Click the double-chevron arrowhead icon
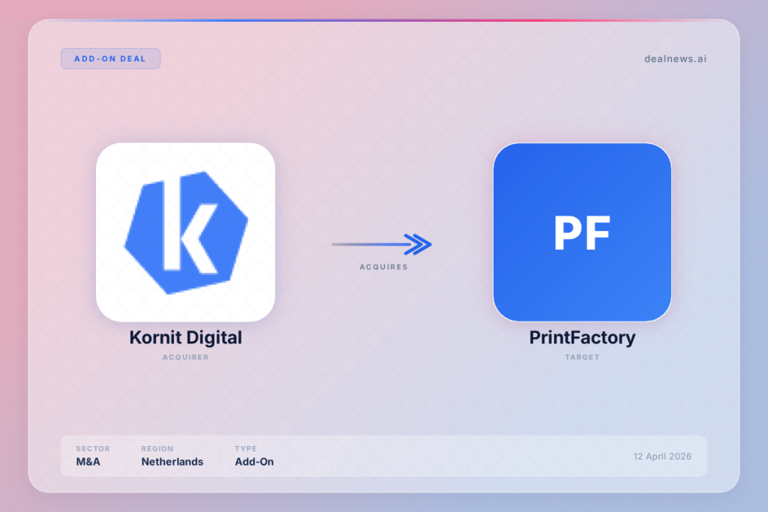The height and width of the screenshot is (512, 768). click(x=418, y=244)
